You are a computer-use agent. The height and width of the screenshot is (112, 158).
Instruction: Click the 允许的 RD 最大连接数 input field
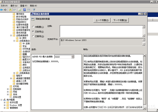[63, 57]
